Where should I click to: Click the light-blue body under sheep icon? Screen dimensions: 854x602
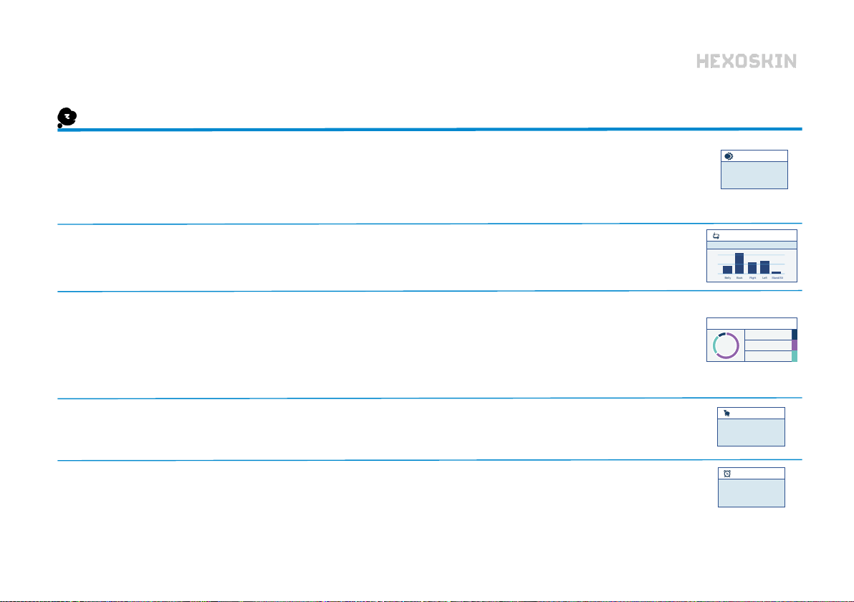751,432
